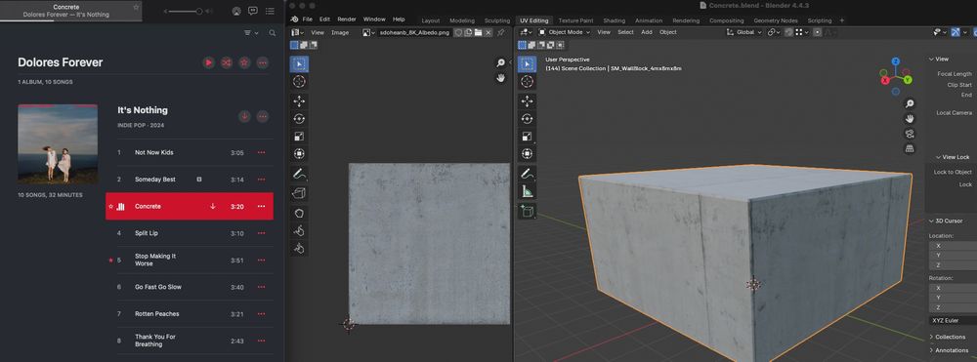Switch to the Shading workspace tab
977x362 pixels.
614,20
